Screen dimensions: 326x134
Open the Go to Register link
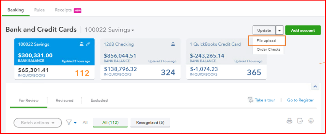300,100
